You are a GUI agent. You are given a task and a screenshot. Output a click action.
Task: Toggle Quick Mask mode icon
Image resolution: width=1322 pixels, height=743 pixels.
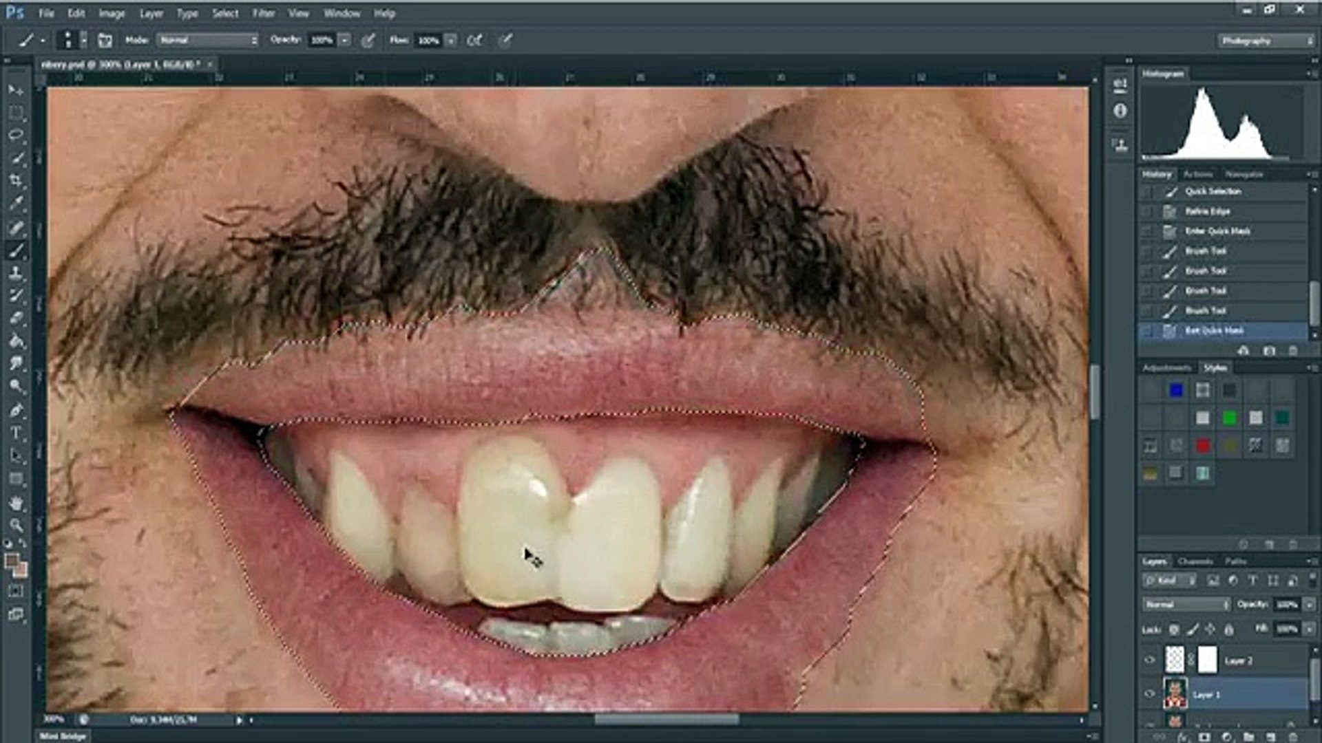pyautogui.click(x=17, y=591)
